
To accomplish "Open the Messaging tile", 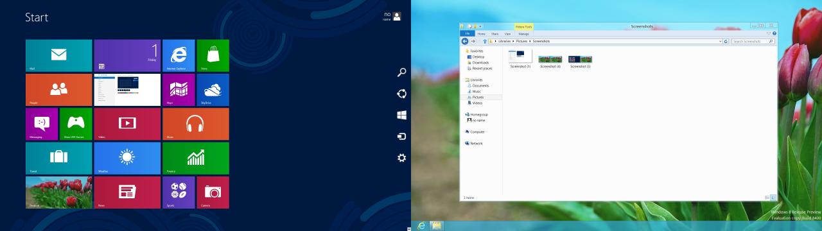I will click(42, 124).
